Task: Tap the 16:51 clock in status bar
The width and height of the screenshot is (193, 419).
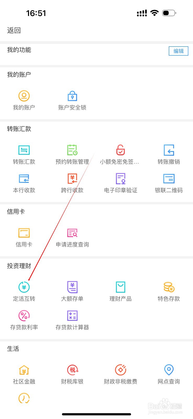Action: coord(36,13)
